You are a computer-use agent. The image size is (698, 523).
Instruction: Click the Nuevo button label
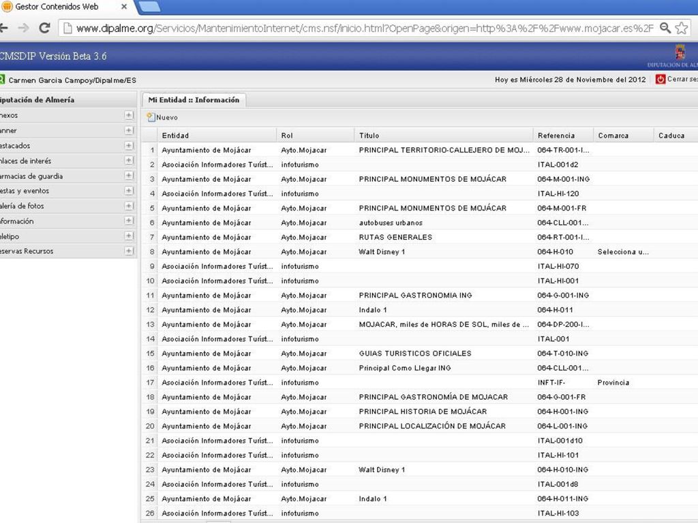tap(167, 117)
